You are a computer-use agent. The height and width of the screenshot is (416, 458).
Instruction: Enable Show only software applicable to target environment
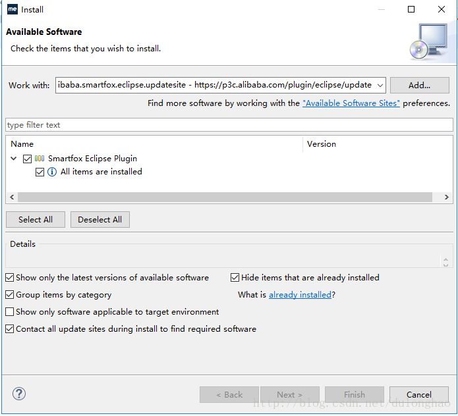(10, 312)
